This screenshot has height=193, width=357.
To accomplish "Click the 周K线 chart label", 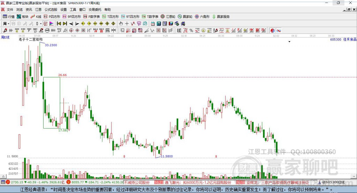I will pyautogui.click(x=5, y=37).
